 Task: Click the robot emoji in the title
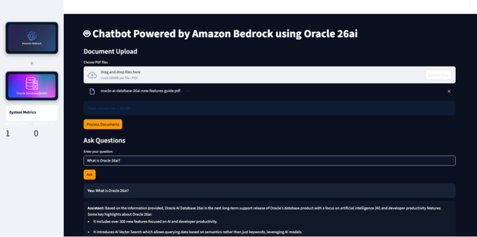tap(87, 34)
